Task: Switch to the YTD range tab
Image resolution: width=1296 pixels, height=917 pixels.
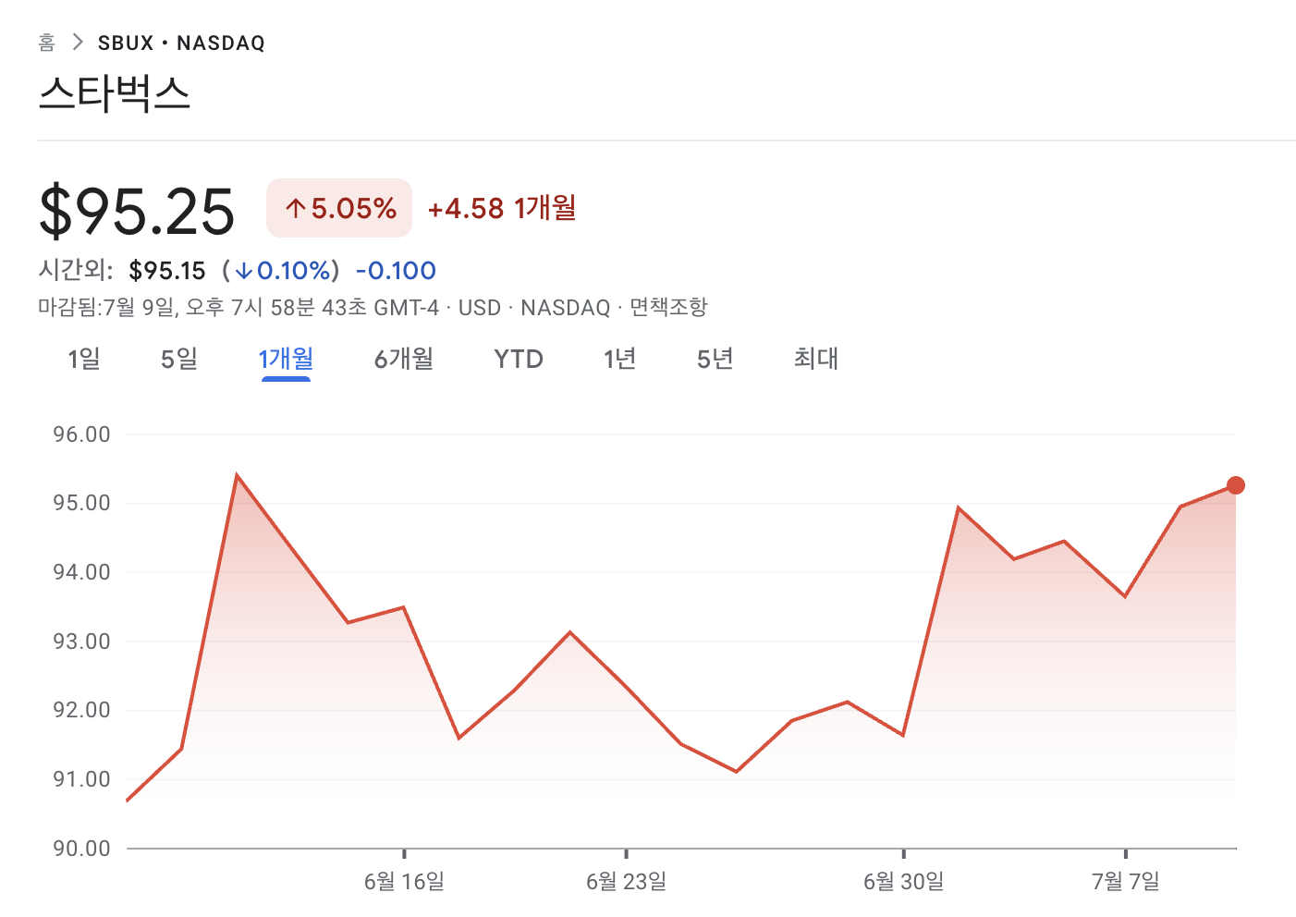Action: pyautogui.click(x=519, y=359)
